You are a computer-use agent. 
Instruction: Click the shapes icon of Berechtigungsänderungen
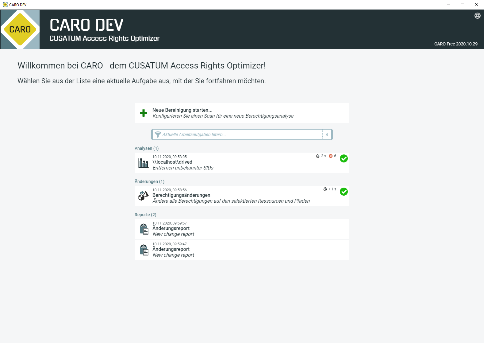(x=143, y=196)
